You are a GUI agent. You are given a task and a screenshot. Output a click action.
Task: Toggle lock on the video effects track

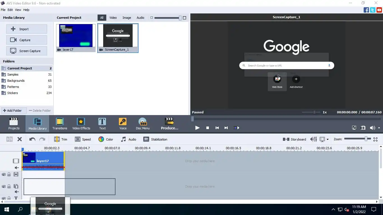[x=9, y=174]
